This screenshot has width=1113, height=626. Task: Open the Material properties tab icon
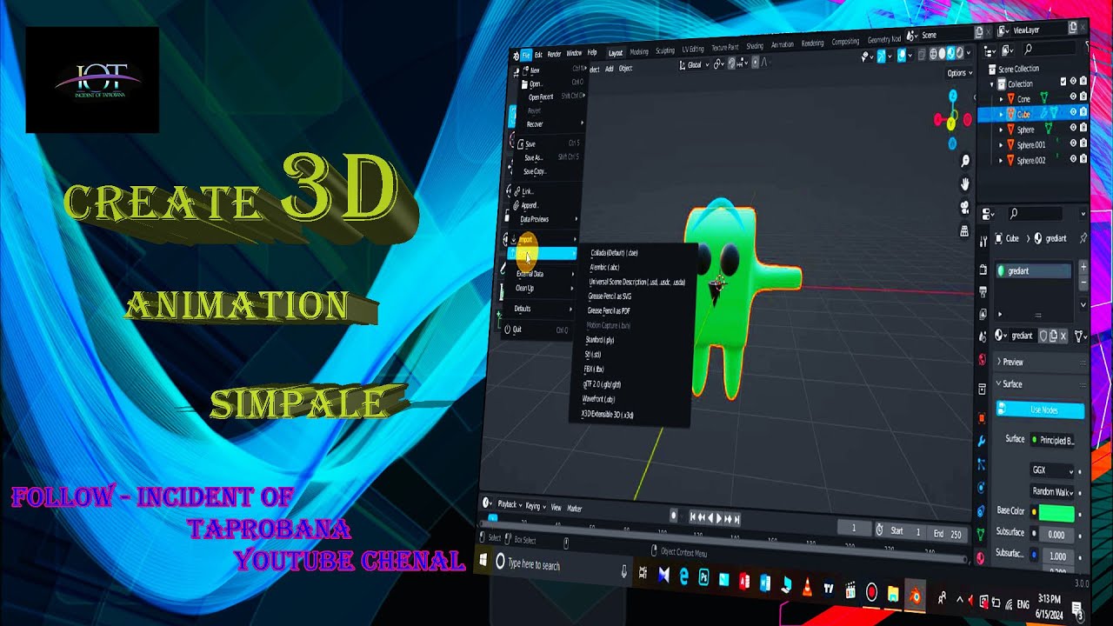981,558
